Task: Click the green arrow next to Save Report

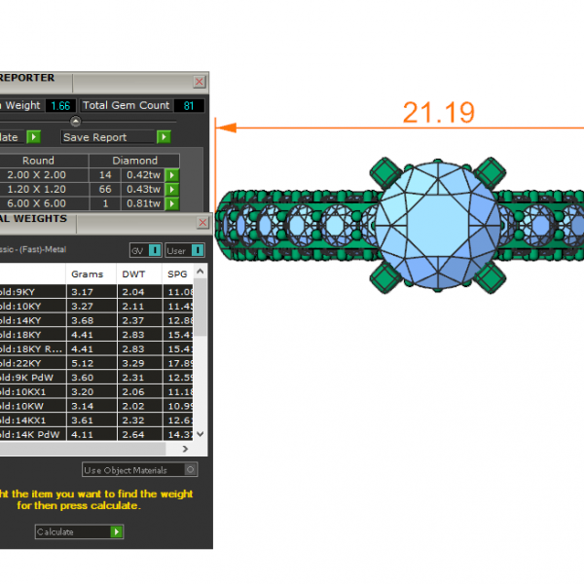Action: pos(164,137)
